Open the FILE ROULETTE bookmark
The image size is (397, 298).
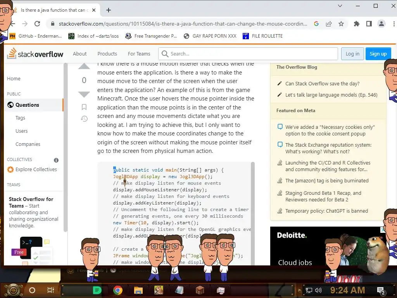262,36
